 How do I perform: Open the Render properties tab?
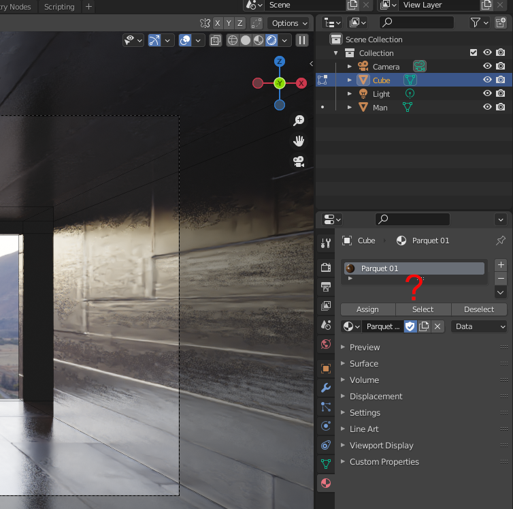pos(326,267)
